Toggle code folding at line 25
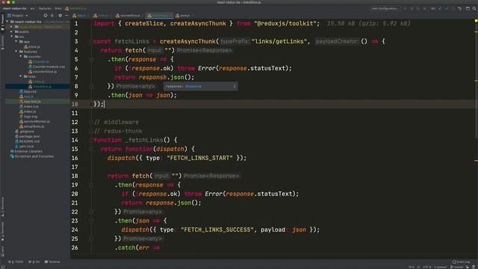 [x=91, y=239]
